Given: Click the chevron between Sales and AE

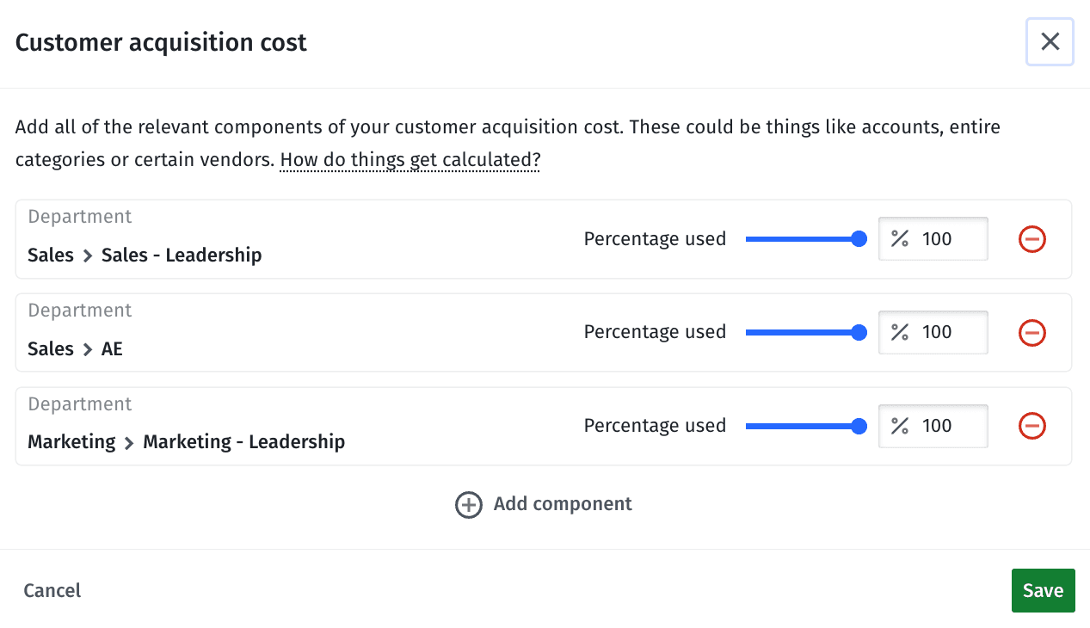Looking at the screenshot, I should (x=88, y=349).
